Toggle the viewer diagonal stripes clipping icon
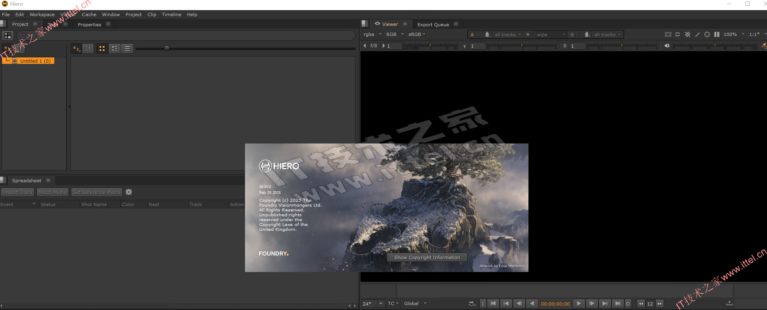This screenshot has height=310, width=767. (688, 34)
